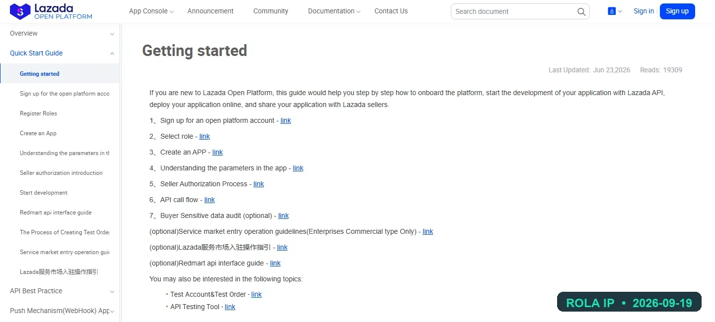
Task: Collapse the Quick Start Guide section
Action: pos(112,54)
